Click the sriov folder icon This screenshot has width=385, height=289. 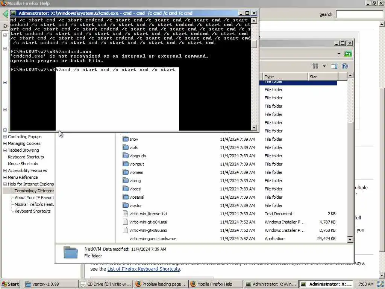126,139
